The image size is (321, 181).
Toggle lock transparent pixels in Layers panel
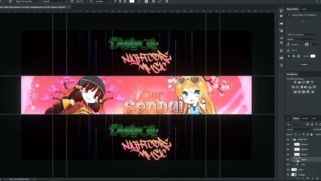[295, 134]
